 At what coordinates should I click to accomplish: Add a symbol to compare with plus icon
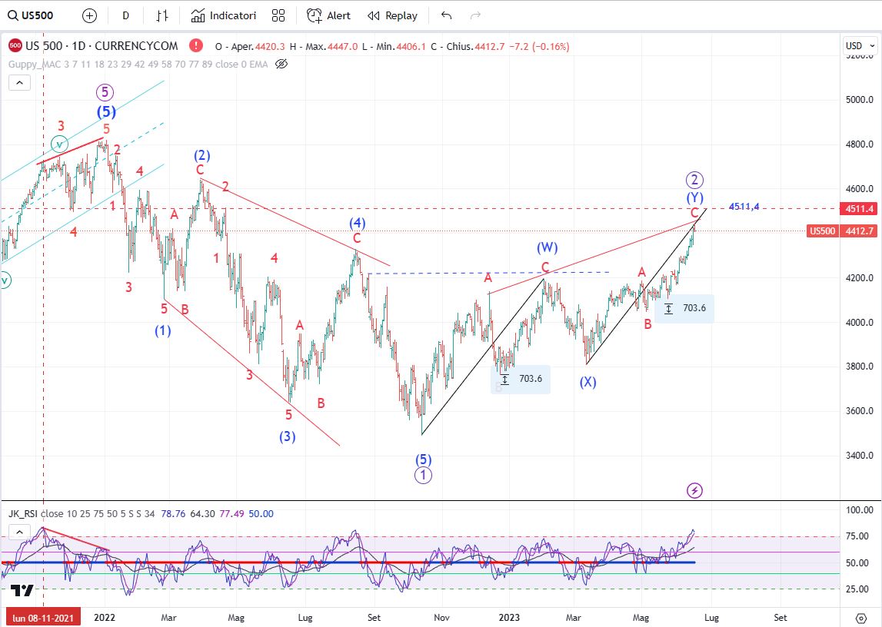pos(89,15)
